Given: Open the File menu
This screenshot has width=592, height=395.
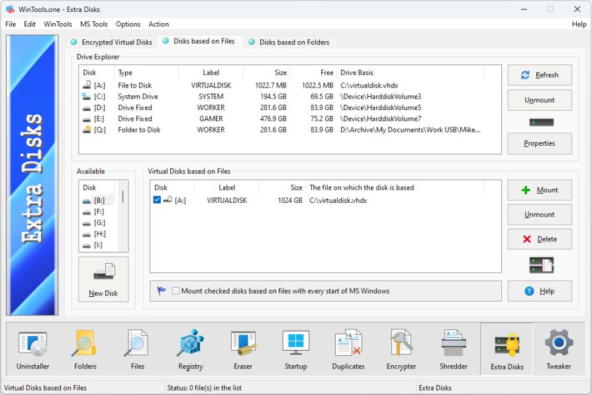Looking at the screenshot, I should click(x=11, y=25).
